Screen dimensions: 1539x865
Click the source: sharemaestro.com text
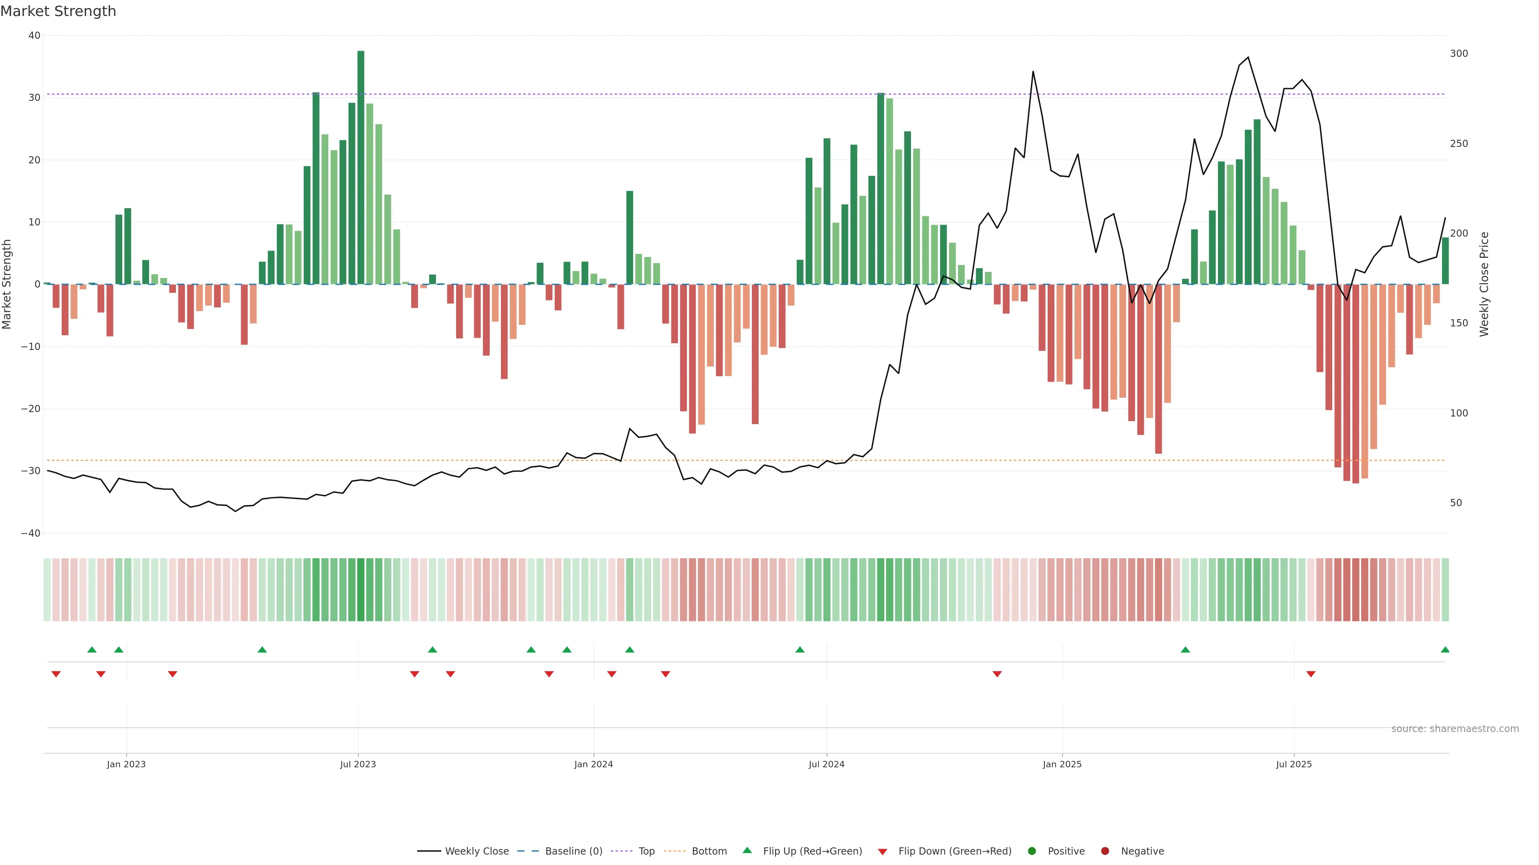[1455, 728]
